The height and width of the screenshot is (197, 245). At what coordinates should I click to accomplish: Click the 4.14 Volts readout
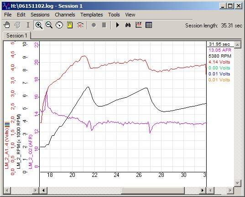coord(219,62)
